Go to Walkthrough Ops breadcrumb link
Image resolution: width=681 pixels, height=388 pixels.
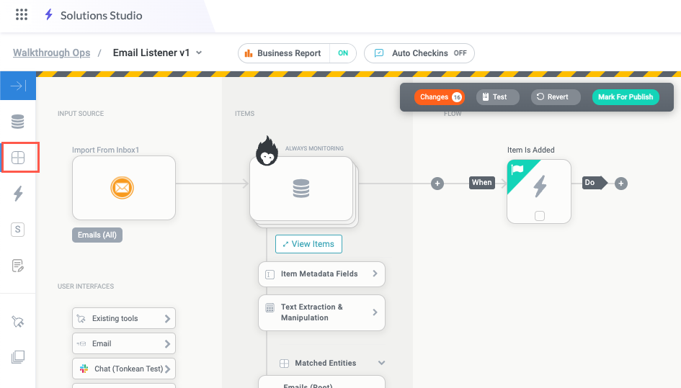coord(51,53)
